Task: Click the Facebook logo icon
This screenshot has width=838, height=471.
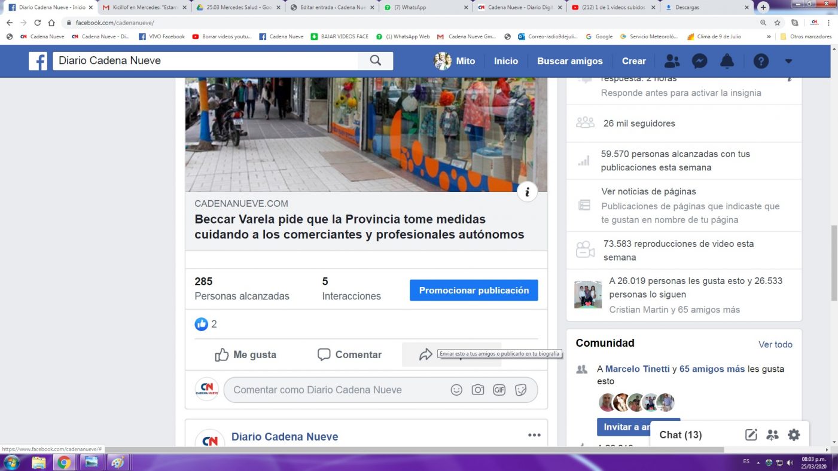Action: pos(38,61)
